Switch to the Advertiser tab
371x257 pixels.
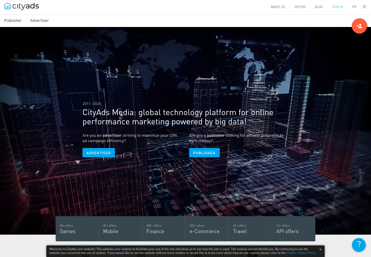[39, 21]
